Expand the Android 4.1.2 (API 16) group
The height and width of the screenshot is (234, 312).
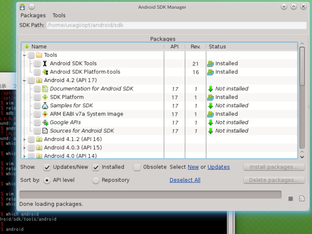[x=24, y=139]
